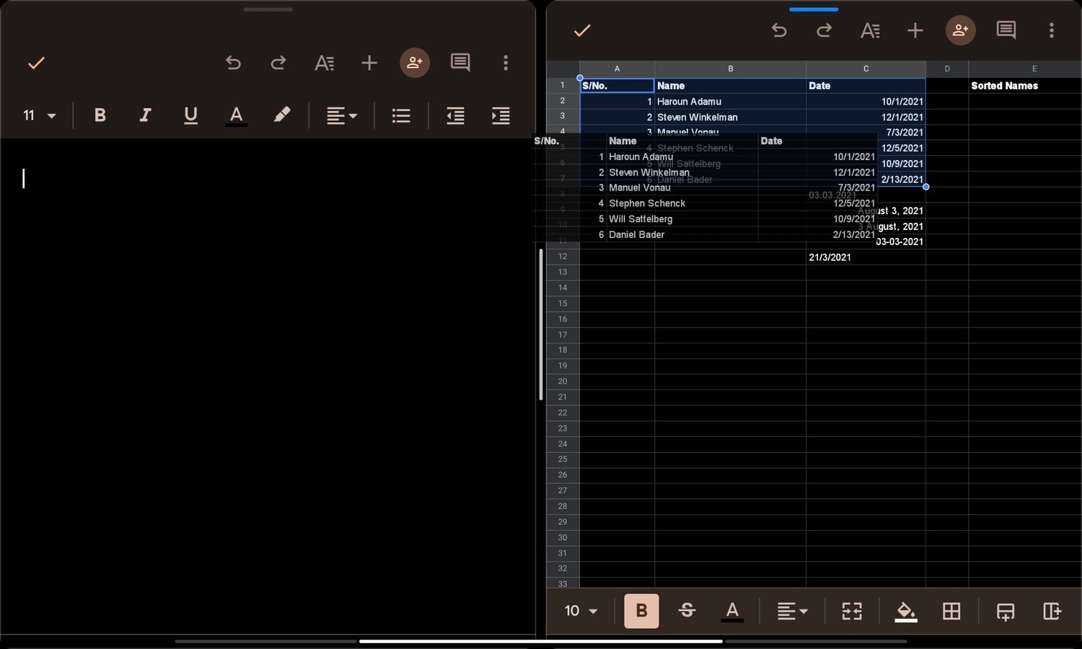This screenshot has width=1082, height=649.
Task: Open comments in the Sheets pane
Action: point(1006,30)
